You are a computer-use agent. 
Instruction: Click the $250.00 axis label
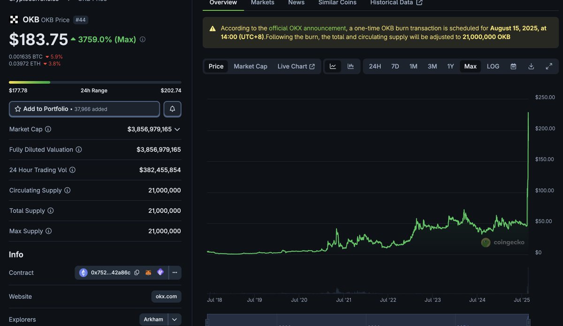tap(545, 97)
